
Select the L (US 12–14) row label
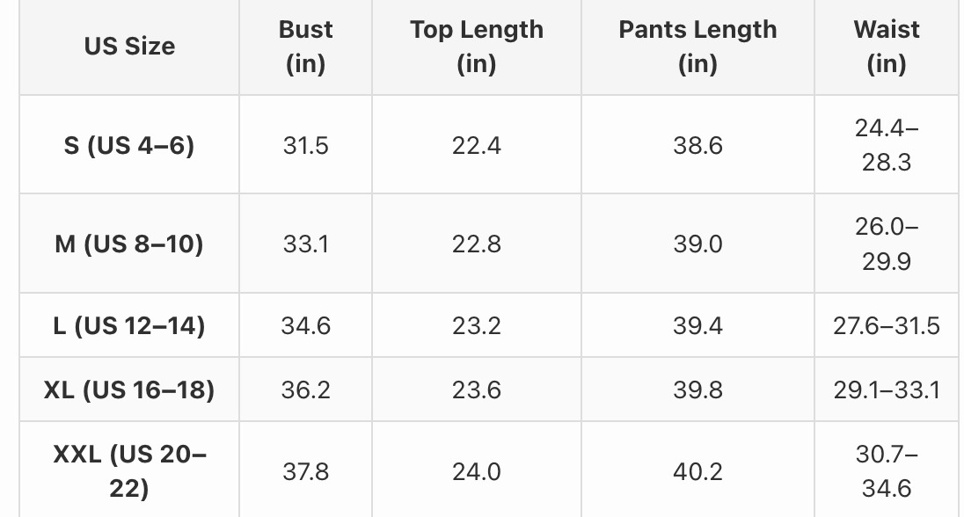coord(129,325)
